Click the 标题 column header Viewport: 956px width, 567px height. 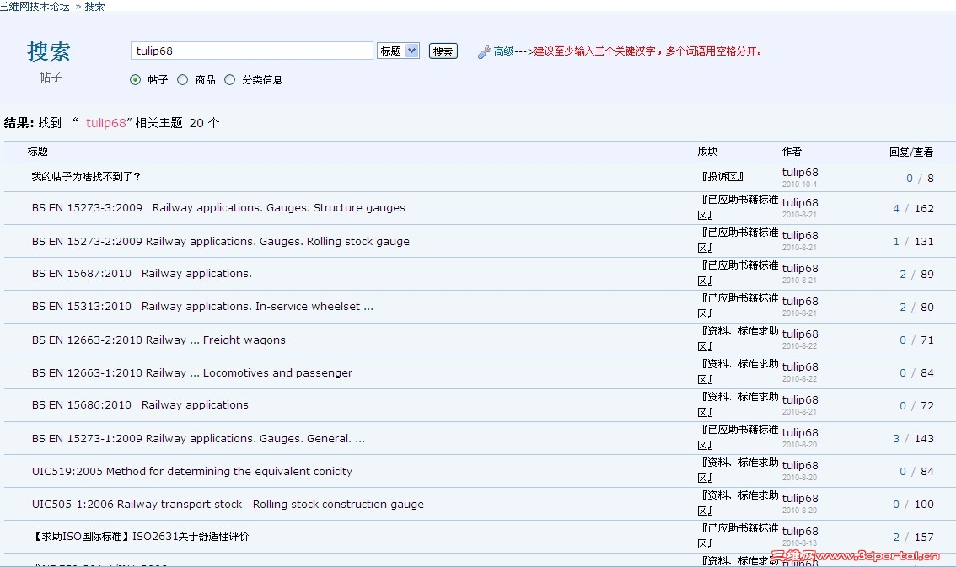pyautogui.click(x=38, y=152)
